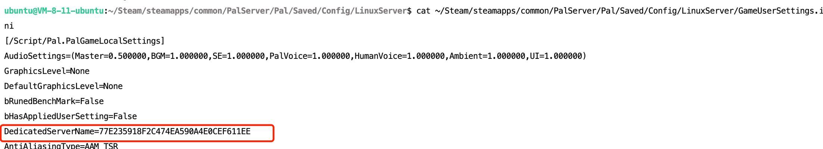823x149 pixels.
Task: Click the UI=1.000000 entry
Action: (556, 56)
